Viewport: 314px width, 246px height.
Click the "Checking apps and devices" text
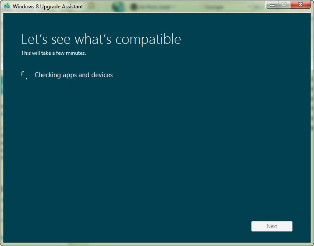74,75
